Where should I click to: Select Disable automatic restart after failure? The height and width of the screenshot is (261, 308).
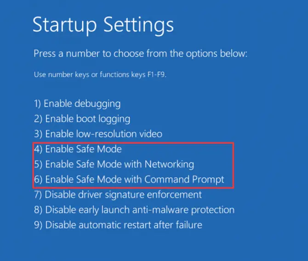coord(118,225)
